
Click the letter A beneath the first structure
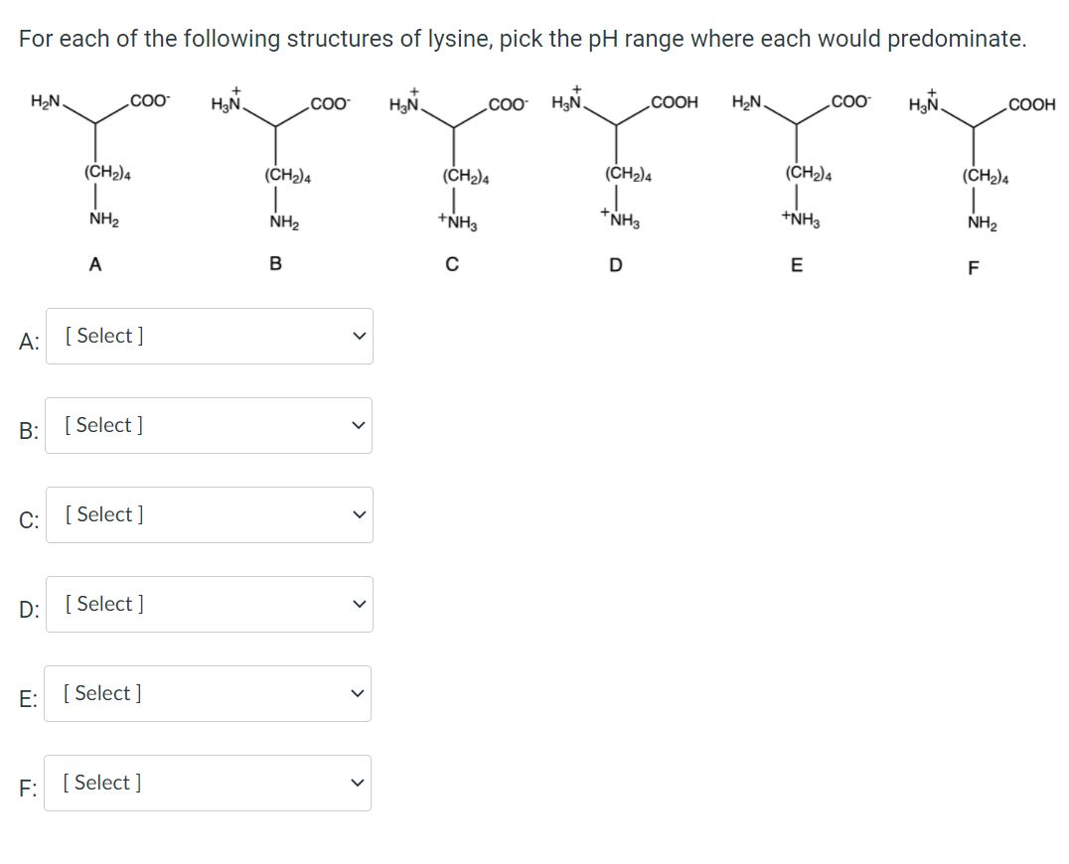tap(95, 263)
